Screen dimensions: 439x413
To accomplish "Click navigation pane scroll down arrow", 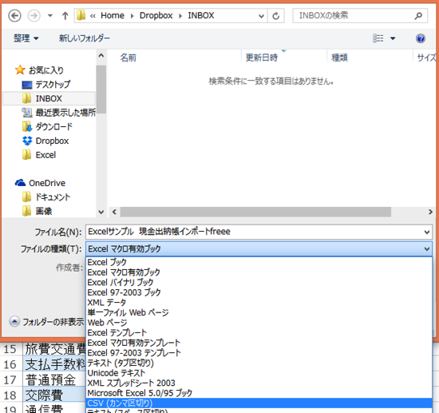I will coord(101,212).
